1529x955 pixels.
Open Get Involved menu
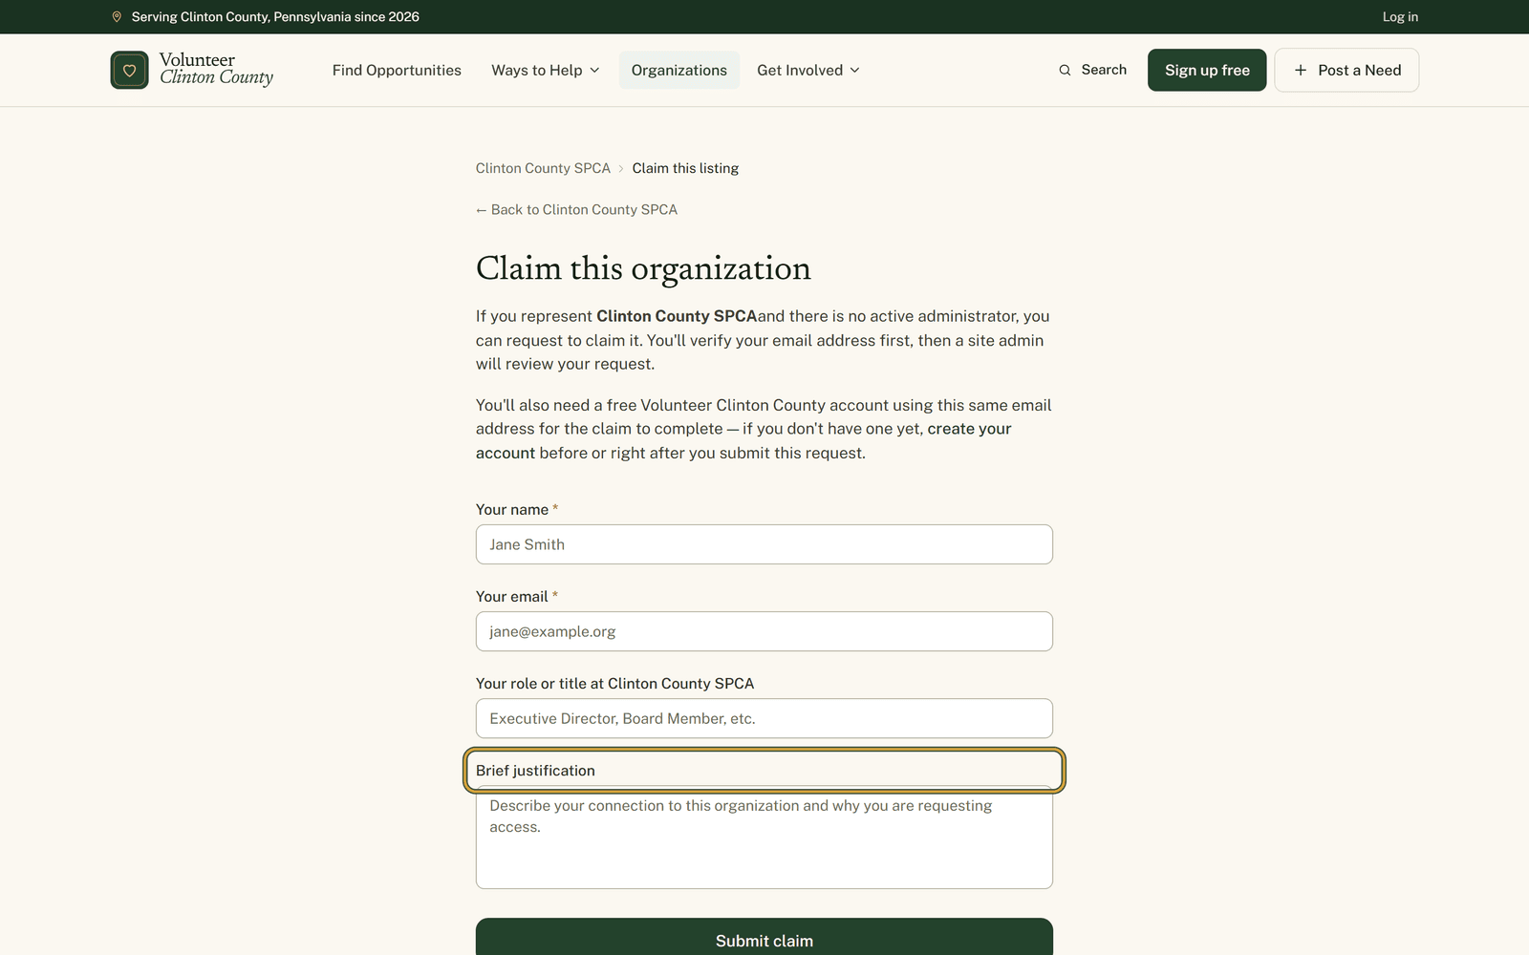pyautogui.click(x=808, y=70)
